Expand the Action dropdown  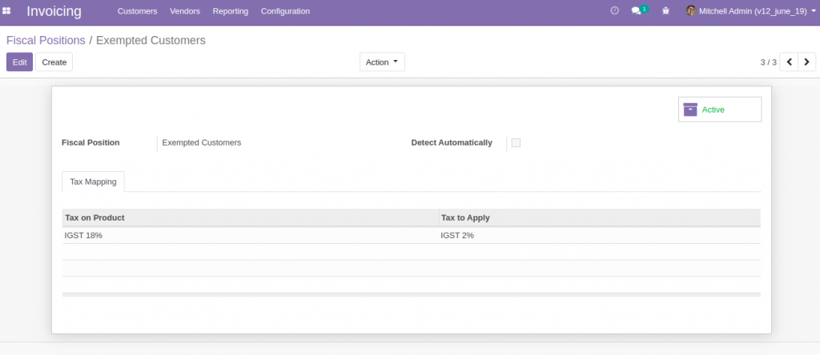point(382,62)
